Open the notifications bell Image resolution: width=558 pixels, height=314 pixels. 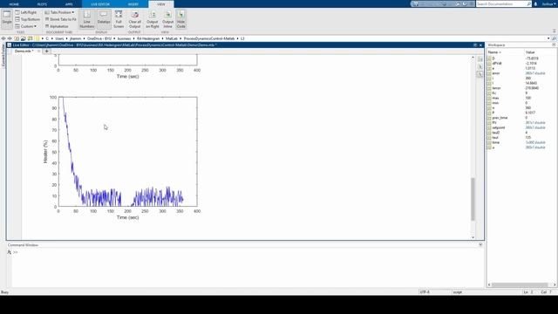[x=535, y=3]
